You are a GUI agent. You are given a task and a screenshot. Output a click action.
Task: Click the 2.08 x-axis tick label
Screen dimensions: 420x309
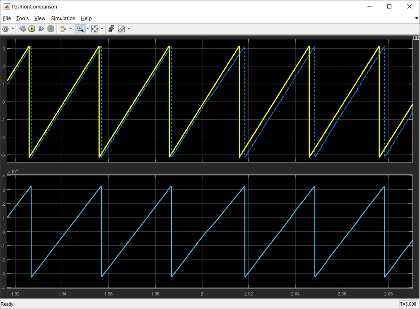pyautogui.click(x=388, y=294)
